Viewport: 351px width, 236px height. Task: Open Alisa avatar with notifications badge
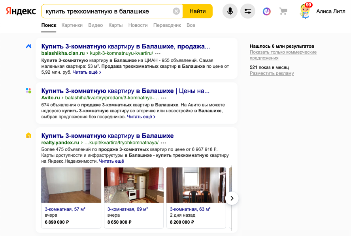(305, 11)
